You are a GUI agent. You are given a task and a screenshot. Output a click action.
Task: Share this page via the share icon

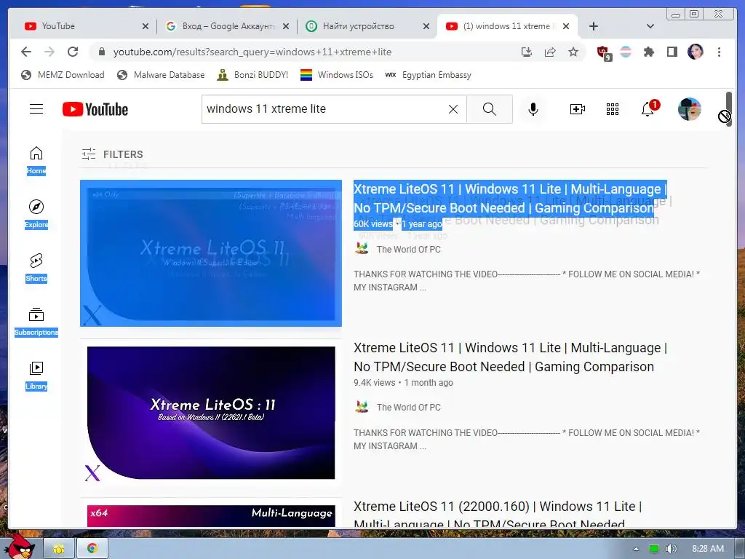coord(550,52)
